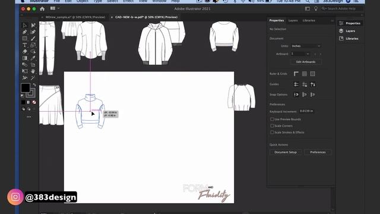
Task: Select the Gradient tool
Action: tap(25, 58)
